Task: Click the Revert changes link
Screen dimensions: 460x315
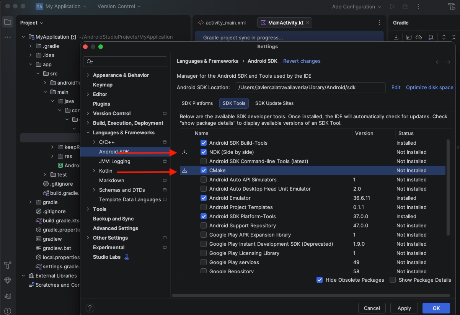Action: [x=302, y=61]
